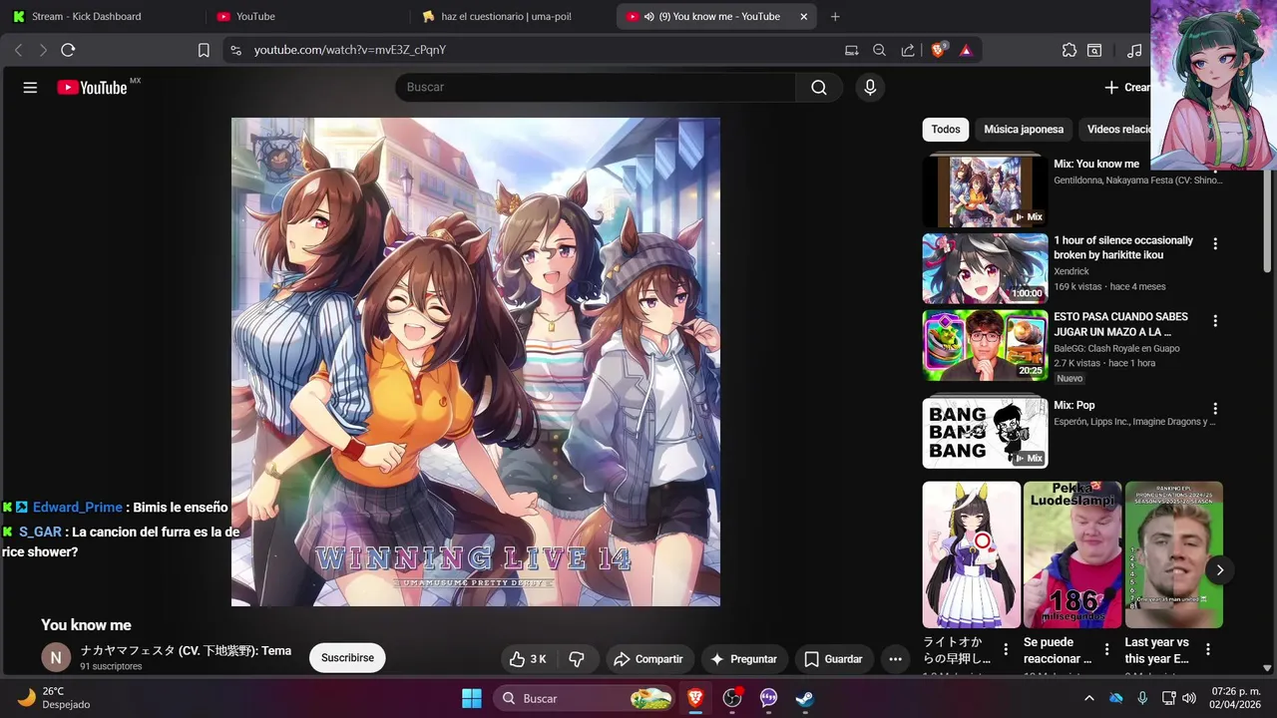The image size is (1277, 718).
Task: Open Steam from the taskbar
Action: (x=805, y=698)
